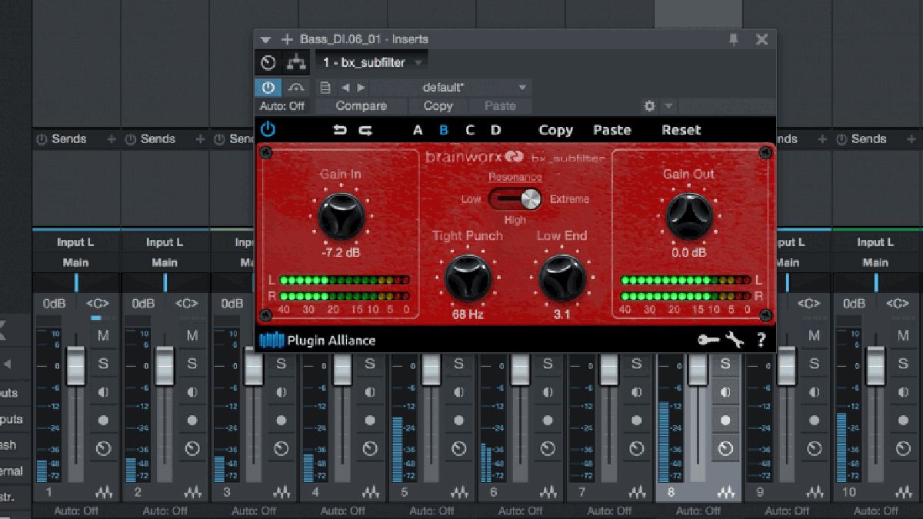Open the preset file icon next to default

[x=325, y=88]
